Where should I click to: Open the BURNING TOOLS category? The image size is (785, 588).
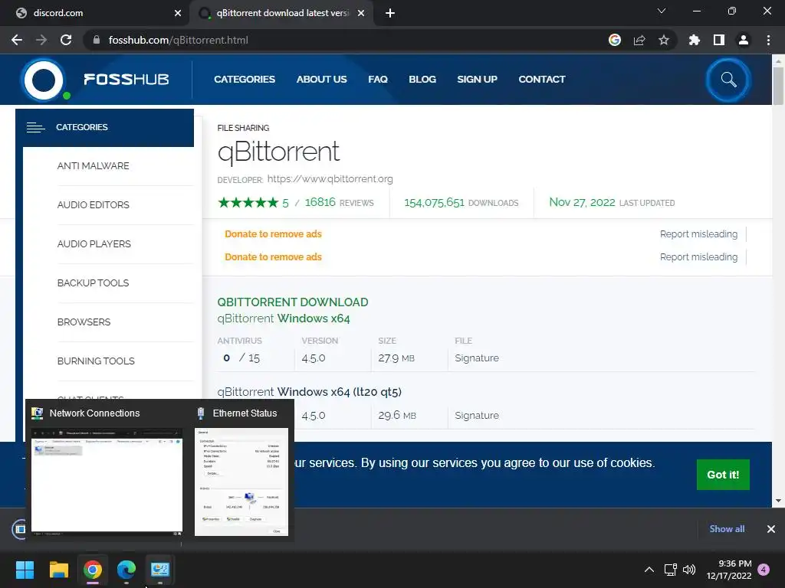point(96,361)
